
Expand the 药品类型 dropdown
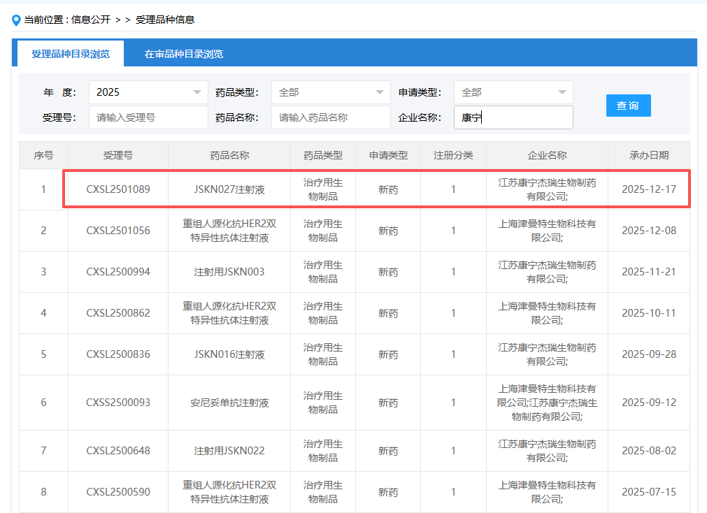point(331,92)
